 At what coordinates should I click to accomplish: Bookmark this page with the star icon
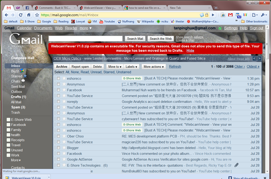pos(37,15)
